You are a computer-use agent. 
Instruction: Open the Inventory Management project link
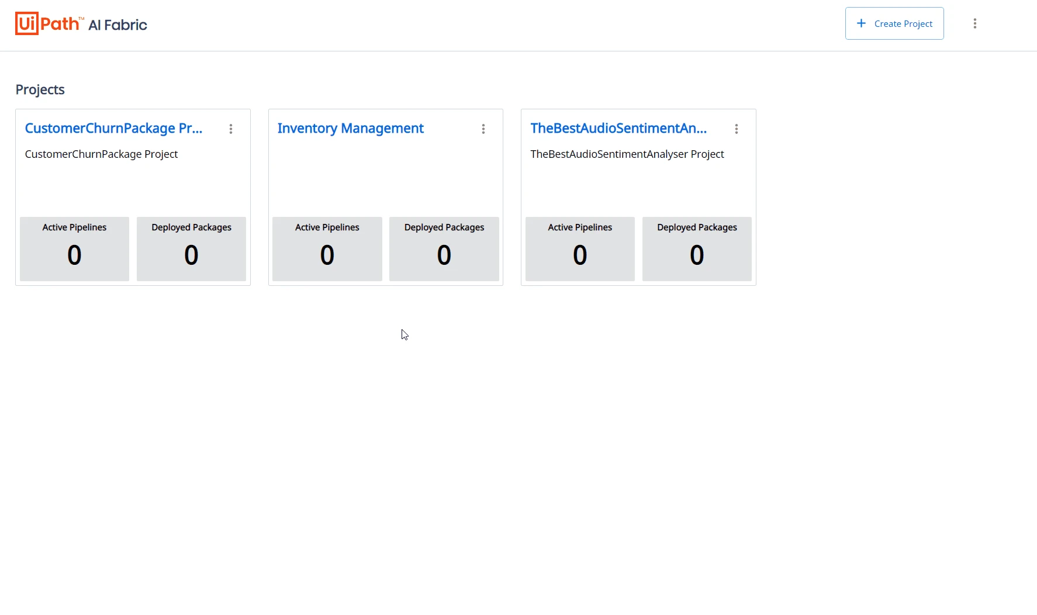(350, 128)
